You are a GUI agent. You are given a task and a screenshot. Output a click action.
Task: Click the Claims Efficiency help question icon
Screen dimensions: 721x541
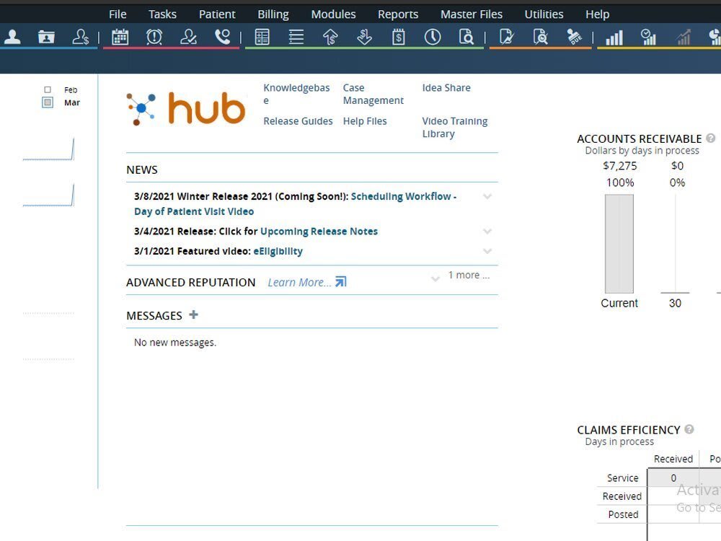(x=689, y=429)
